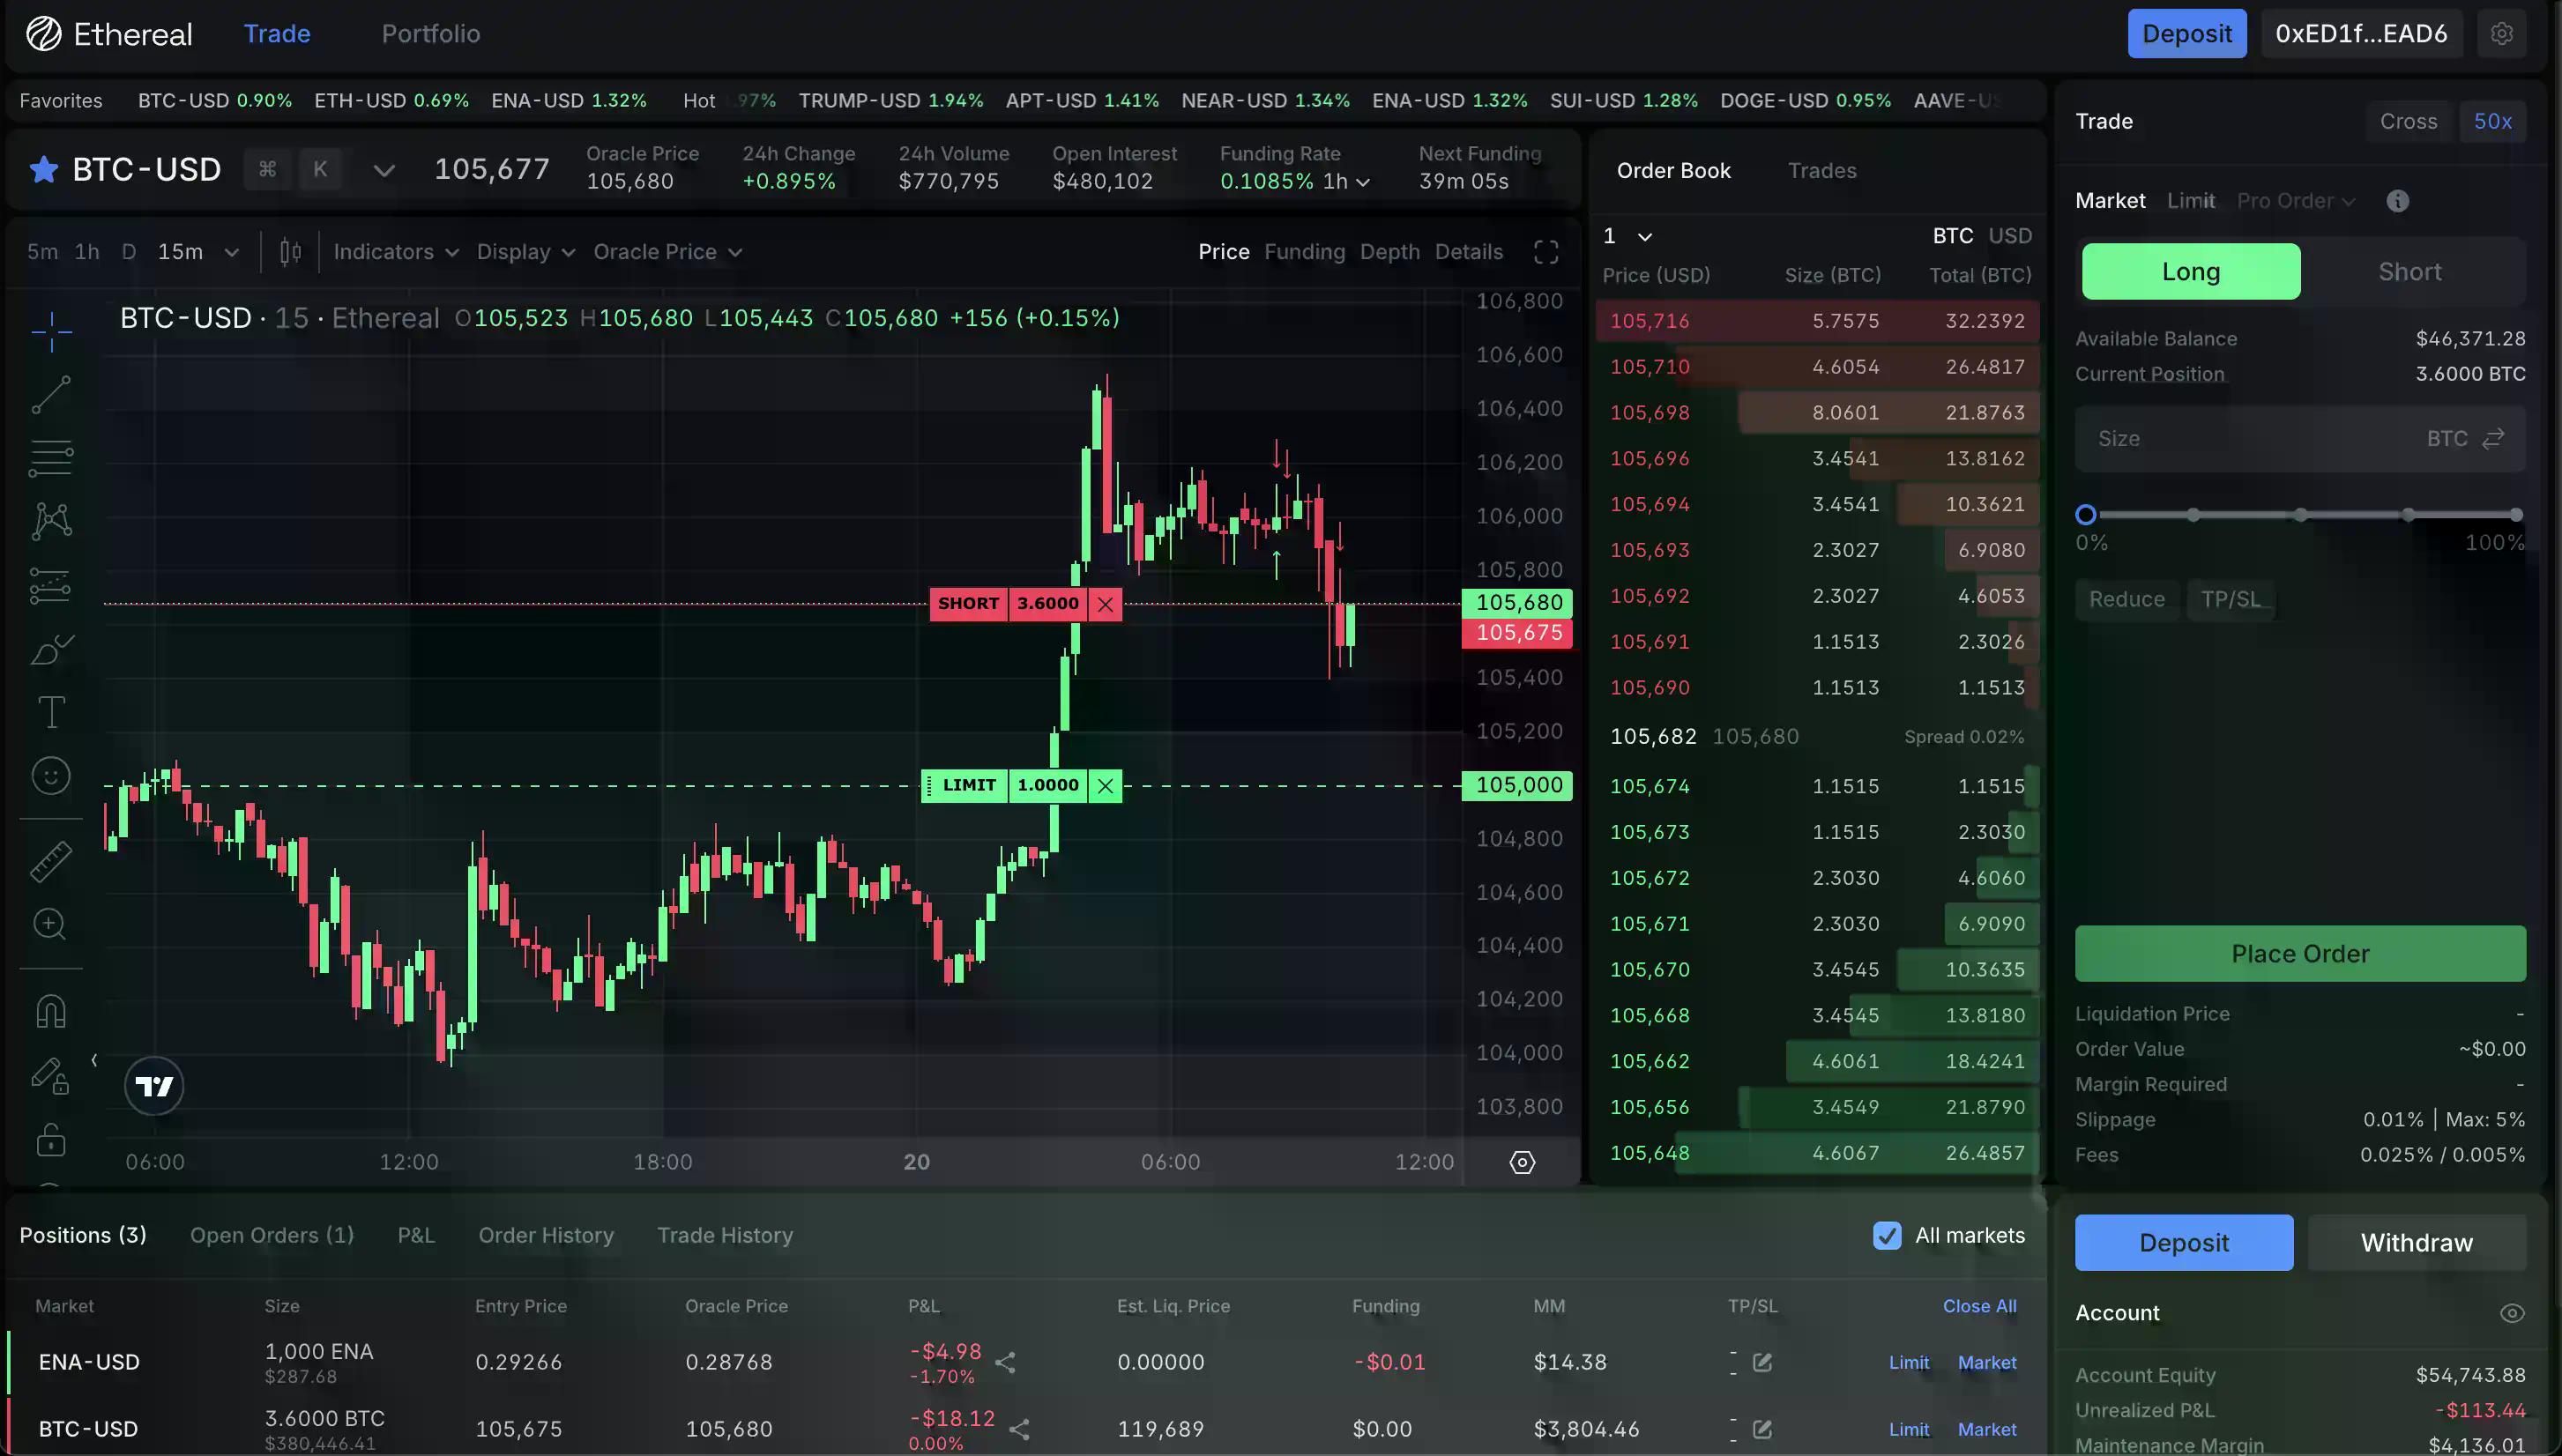
Task: Expand the Pro Order dropdown
Action: [x=2295, y=201]
